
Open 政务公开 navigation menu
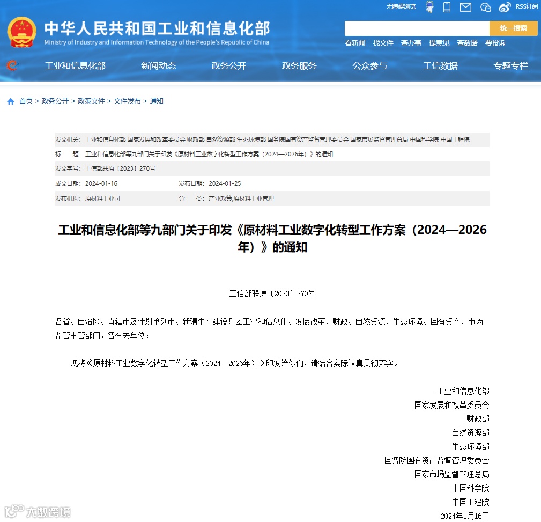[229, 65]
